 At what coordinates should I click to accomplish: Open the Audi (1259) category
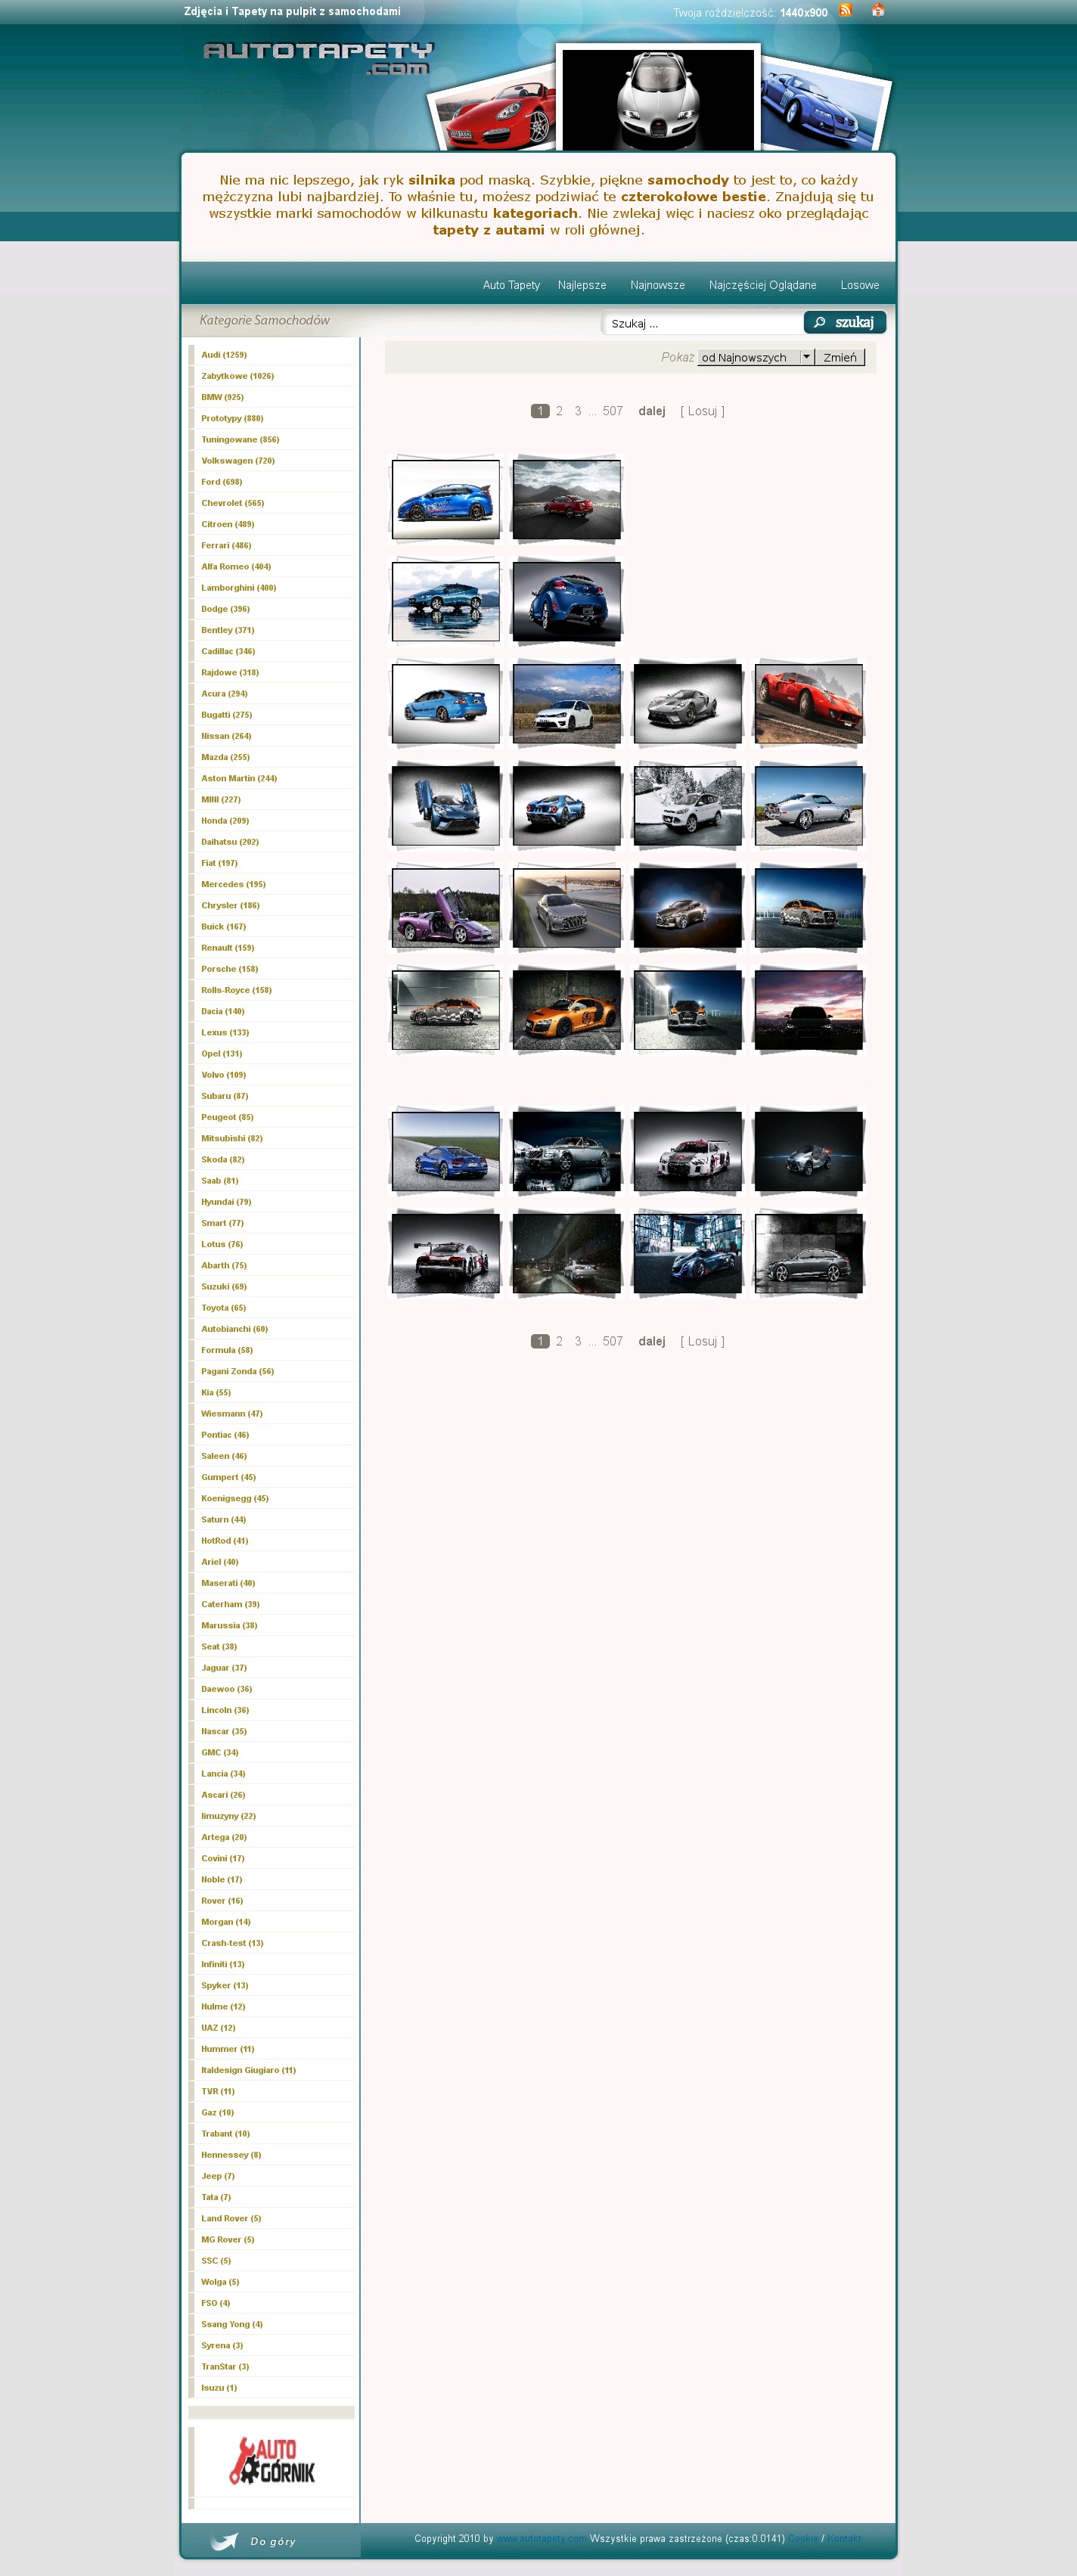tap(224, 355)
